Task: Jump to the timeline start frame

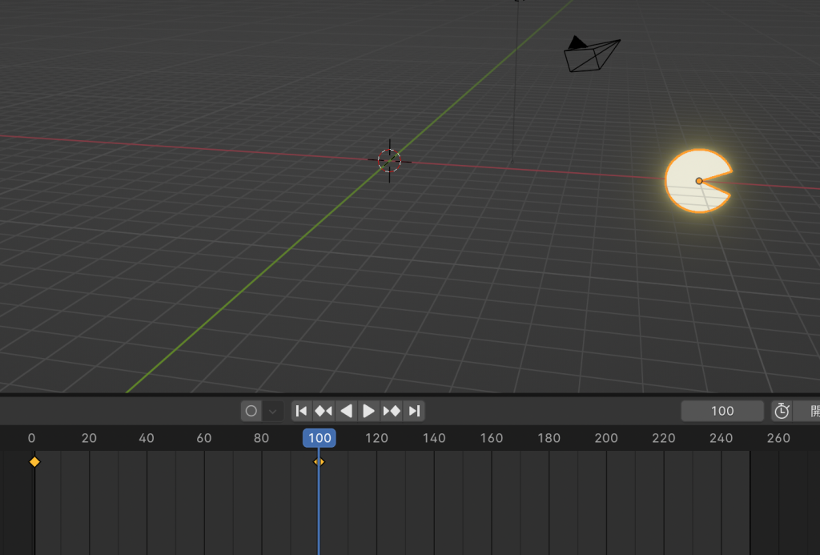Action: [301, 411]
